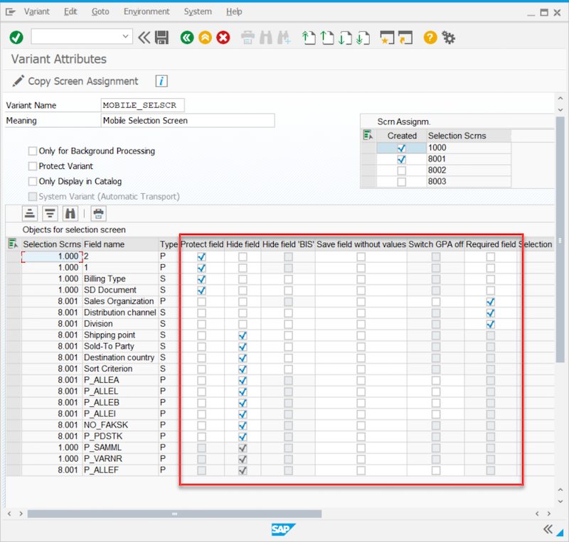Click scroll-down arrow at top right of page
569x542 pixels.
(x=560, y=109)
